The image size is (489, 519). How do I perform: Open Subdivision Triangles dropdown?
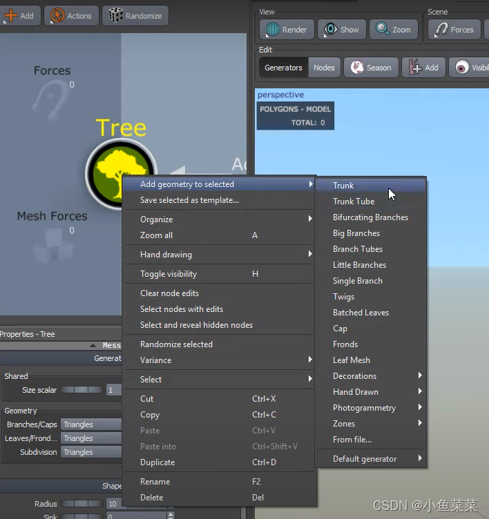(91, 452)
